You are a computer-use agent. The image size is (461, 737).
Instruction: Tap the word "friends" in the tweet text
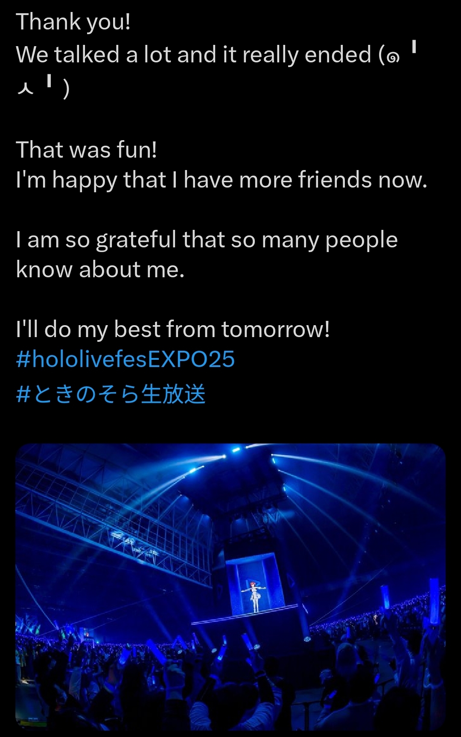pos(335,180)
